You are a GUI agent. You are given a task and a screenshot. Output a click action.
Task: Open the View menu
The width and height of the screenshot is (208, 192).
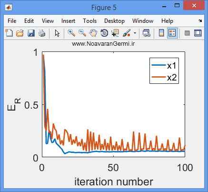point(48,21)
